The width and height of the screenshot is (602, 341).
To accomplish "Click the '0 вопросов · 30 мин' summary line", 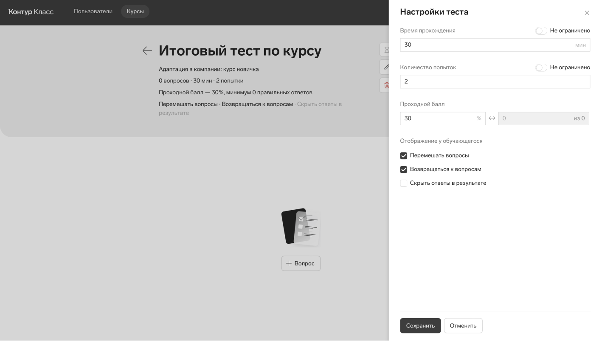I will click(x=201, y=81).
